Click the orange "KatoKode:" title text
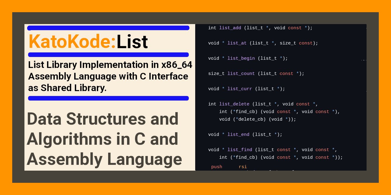The height and width of the screenshot is (195, 391). click(x=72, y=42)
